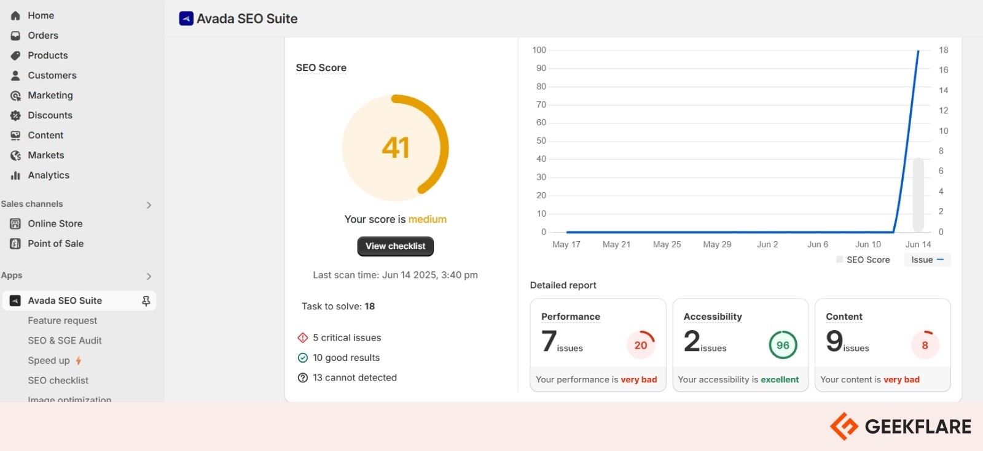Click the '10 good results' text

click(347, 358)
